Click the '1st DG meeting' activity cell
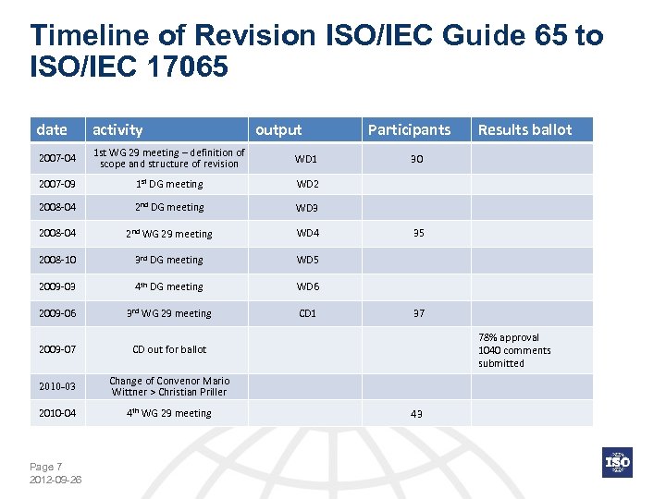Viewport: 666px width, 499px height. click(166, 184)
